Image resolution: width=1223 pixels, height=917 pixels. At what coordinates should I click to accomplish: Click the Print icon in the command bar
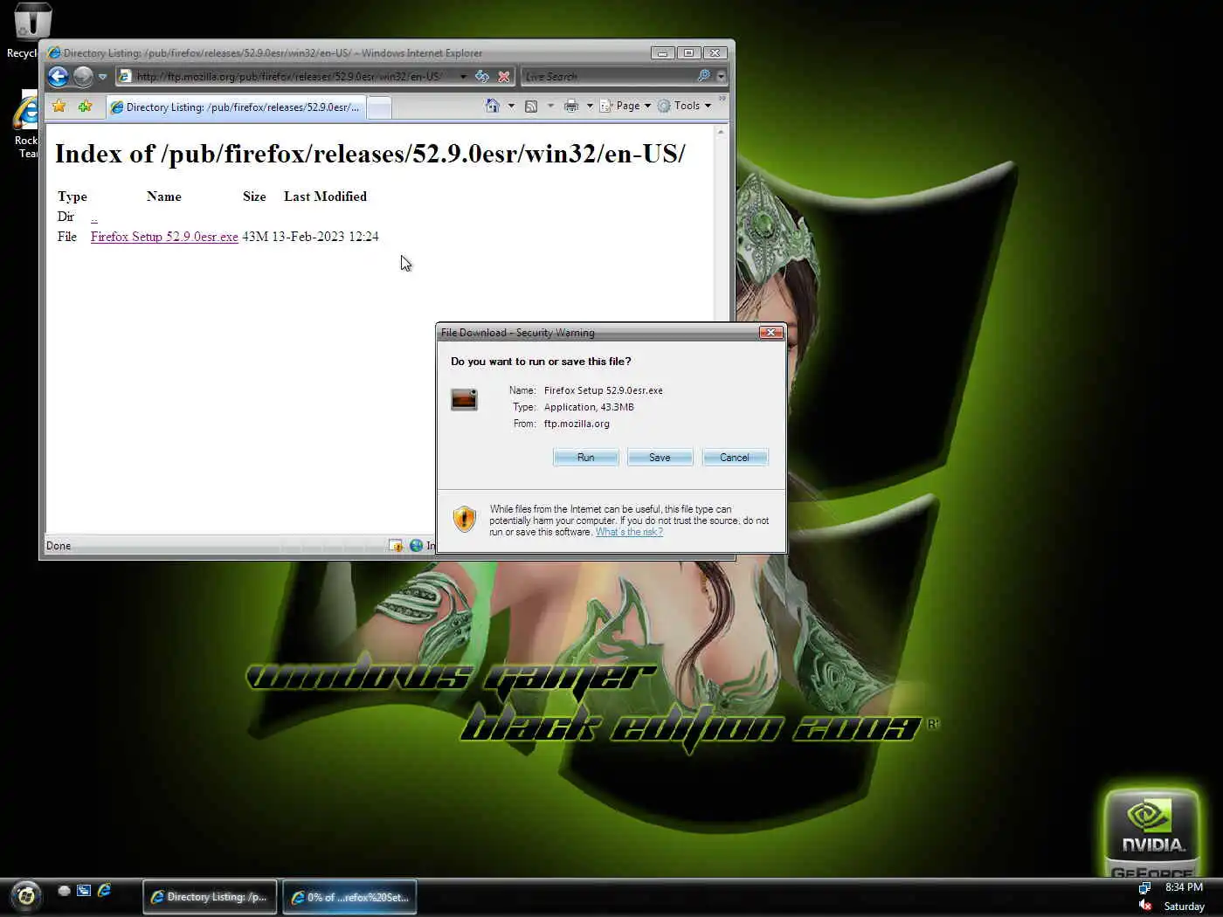click(x=571, y=106)
